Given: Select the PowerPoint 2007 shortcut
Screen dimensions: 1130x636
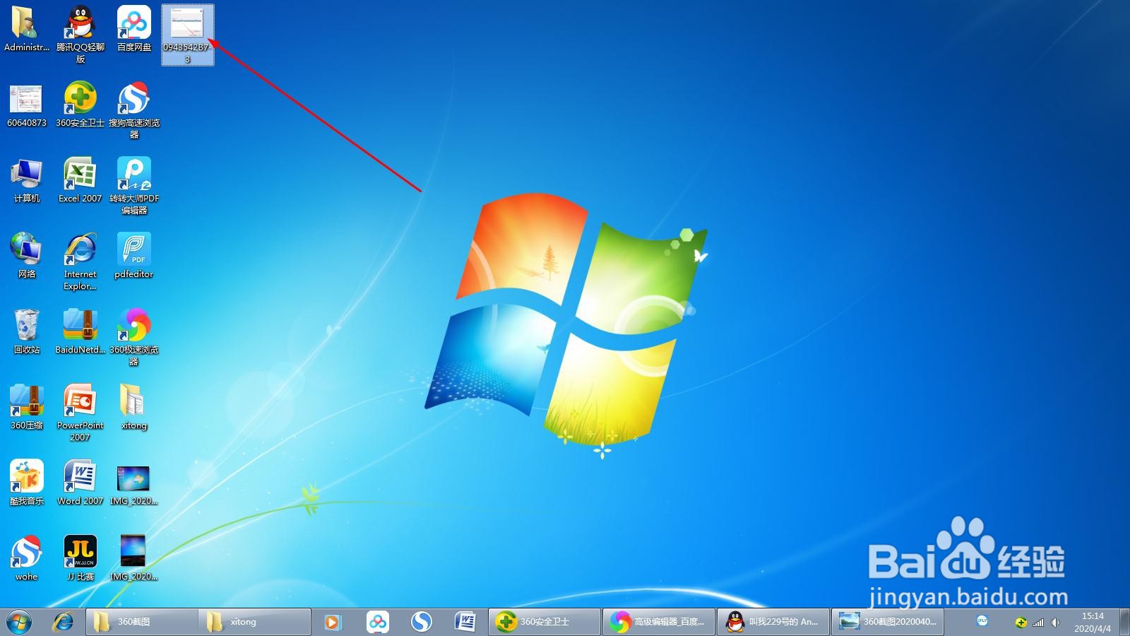Looking at the screenshot, I should coord(81,413).
